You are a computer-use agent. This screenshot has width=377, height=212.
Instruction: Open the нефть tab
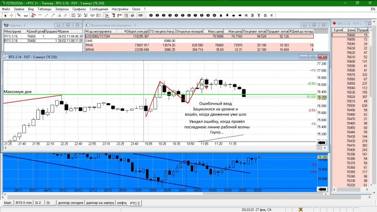[122, 203]
